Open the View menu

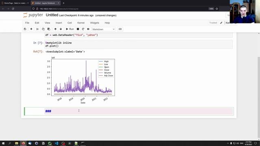point(47,23)
